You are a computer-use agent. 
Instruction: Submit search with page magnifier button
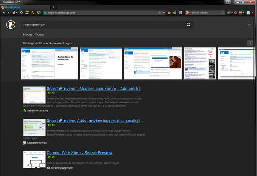click(189, 25)
